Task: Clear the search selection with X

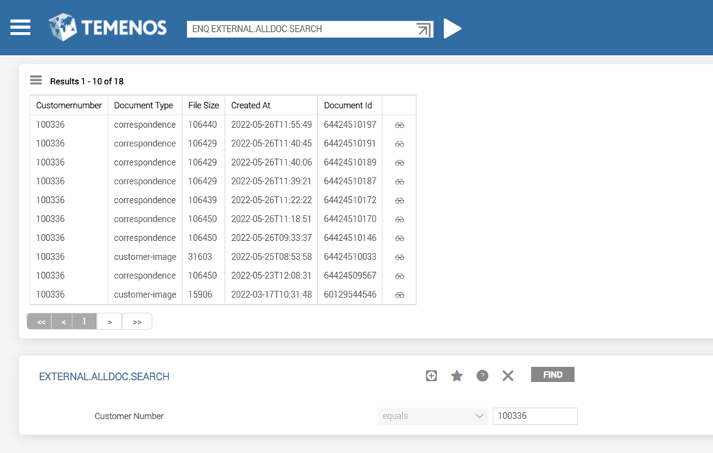Action: pos(508,376)
